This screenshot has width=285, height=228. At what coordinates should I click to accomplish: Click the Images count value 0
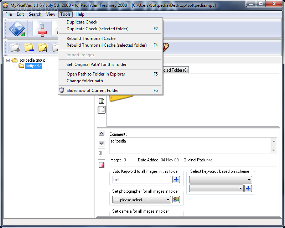click(x=125, y=160)
